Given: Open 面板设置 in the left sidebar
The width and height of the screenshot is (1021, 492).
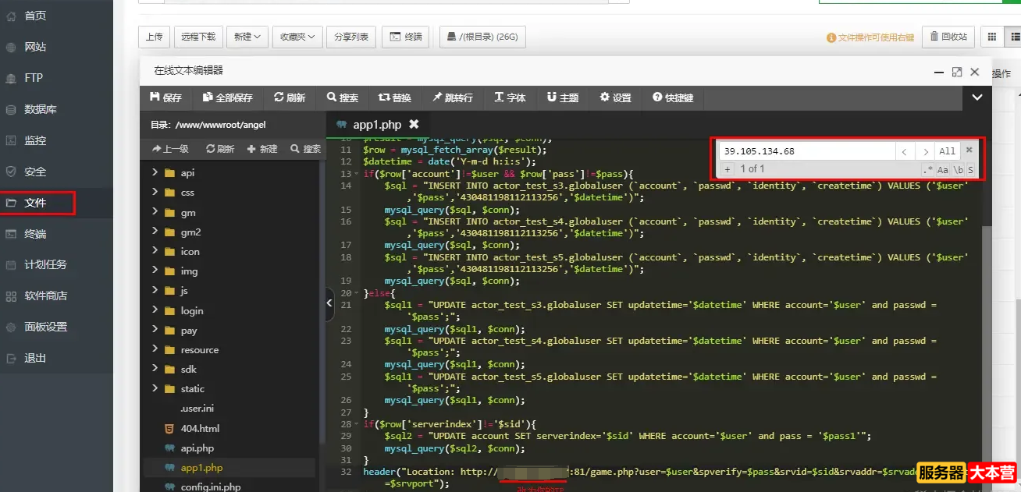Looking at the screenshot, I should click(45, 327).
